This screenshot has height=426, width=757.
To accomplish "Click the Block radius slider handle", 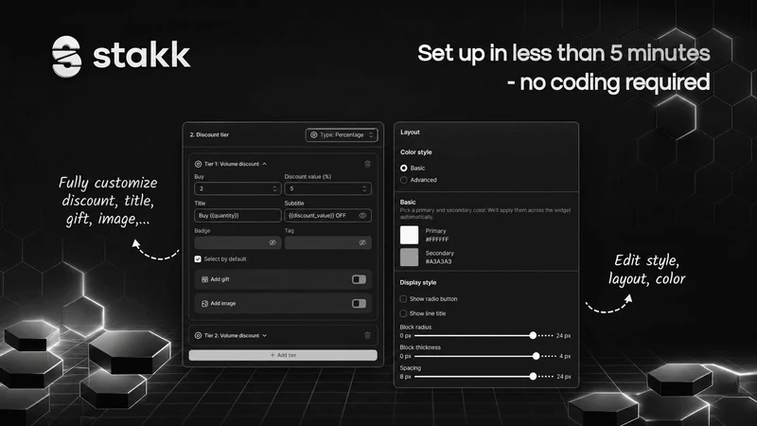I will click(x=533, y=335).
